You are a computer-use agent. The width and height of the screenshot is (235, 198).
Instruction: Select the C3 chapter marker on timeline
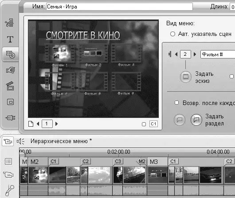118,161
